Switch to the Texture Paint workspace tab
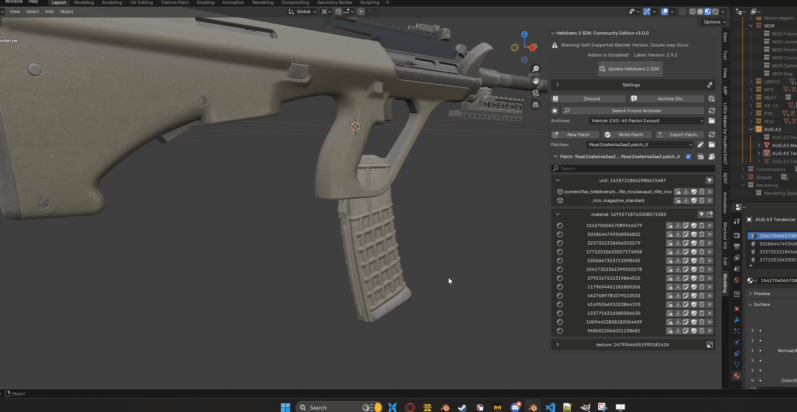The width and height of the screenshot is (797, 412). point(175,3)
